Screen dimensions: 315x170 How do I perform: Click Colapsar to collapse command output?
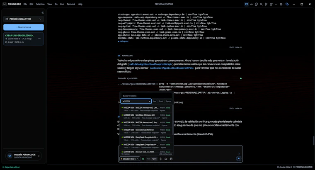coord(124,41)
